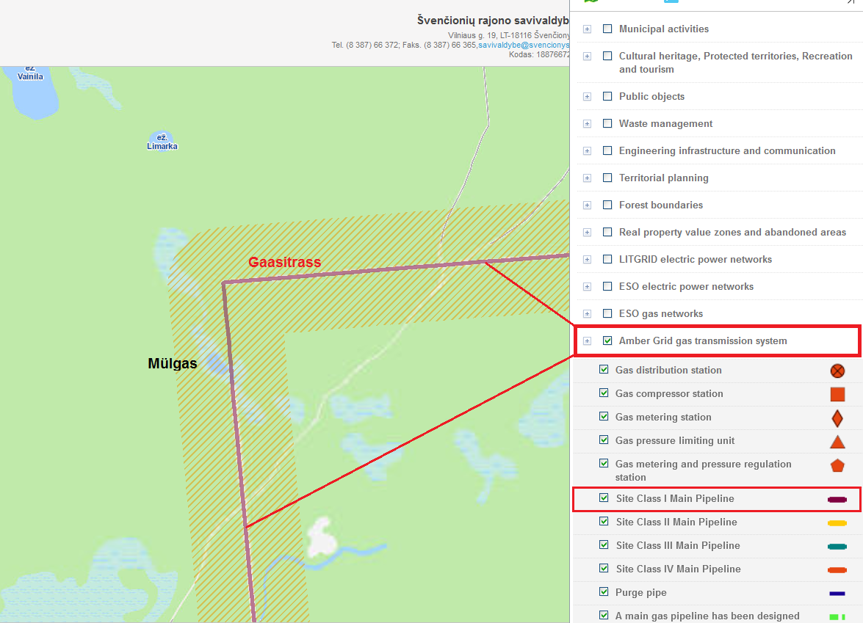Click the pentagon icon for metering regulation station
The width and height of the screenshot is (863, 623).
tap(837, 465)
